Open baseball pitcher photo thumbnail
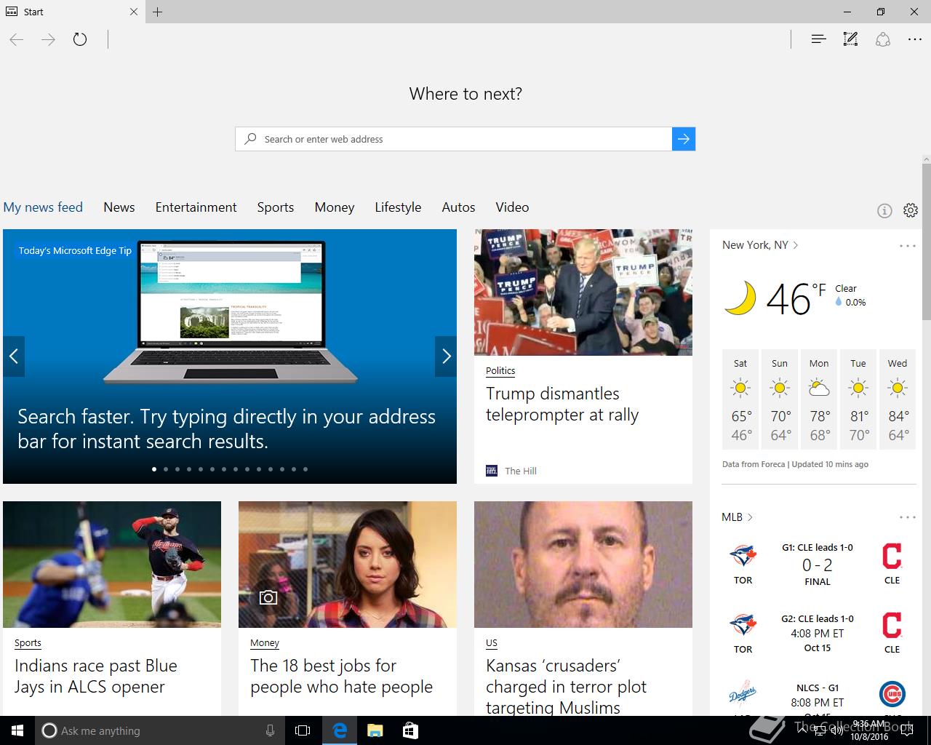Image resolution: width=931 pixels, height=745 pixels. tap(112, 565)
